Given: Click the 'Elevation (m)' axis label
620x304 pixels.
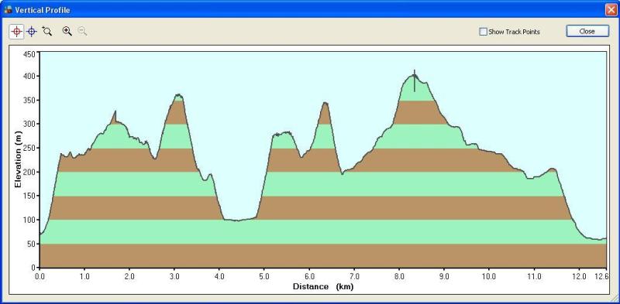Looking at the screenshot, I should (x=18, y=159).
